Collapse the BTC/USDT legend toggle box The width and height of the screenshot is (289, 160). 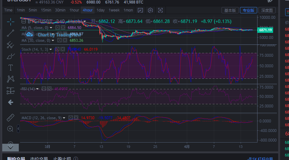click(23, 21)
